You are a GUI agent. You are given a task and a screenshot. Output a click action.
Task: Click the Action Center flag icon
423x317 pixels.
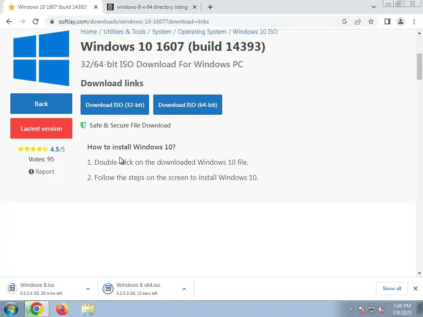point(361,310)
